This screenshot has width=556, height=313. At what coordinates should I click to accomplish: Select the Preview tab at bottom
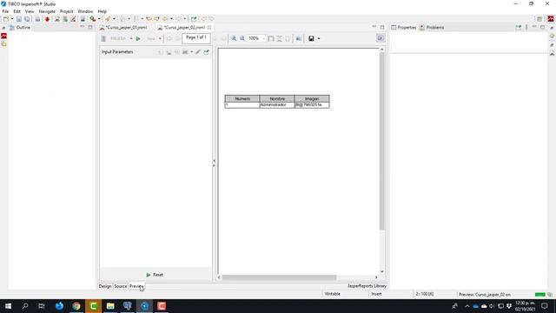pos(136,286)
